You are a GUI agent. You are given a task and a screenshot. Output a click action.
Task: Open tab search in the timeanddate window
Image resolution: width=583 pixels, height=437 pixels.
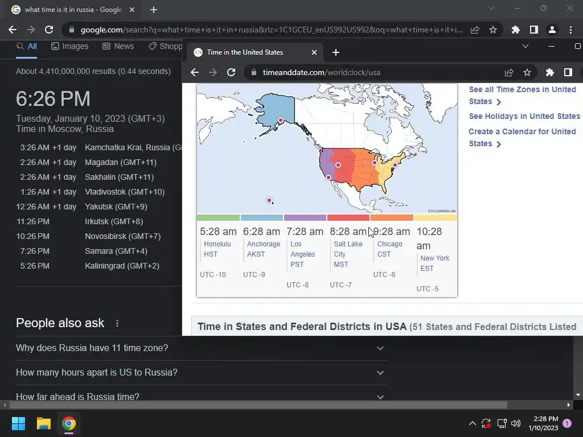point(525,47)
